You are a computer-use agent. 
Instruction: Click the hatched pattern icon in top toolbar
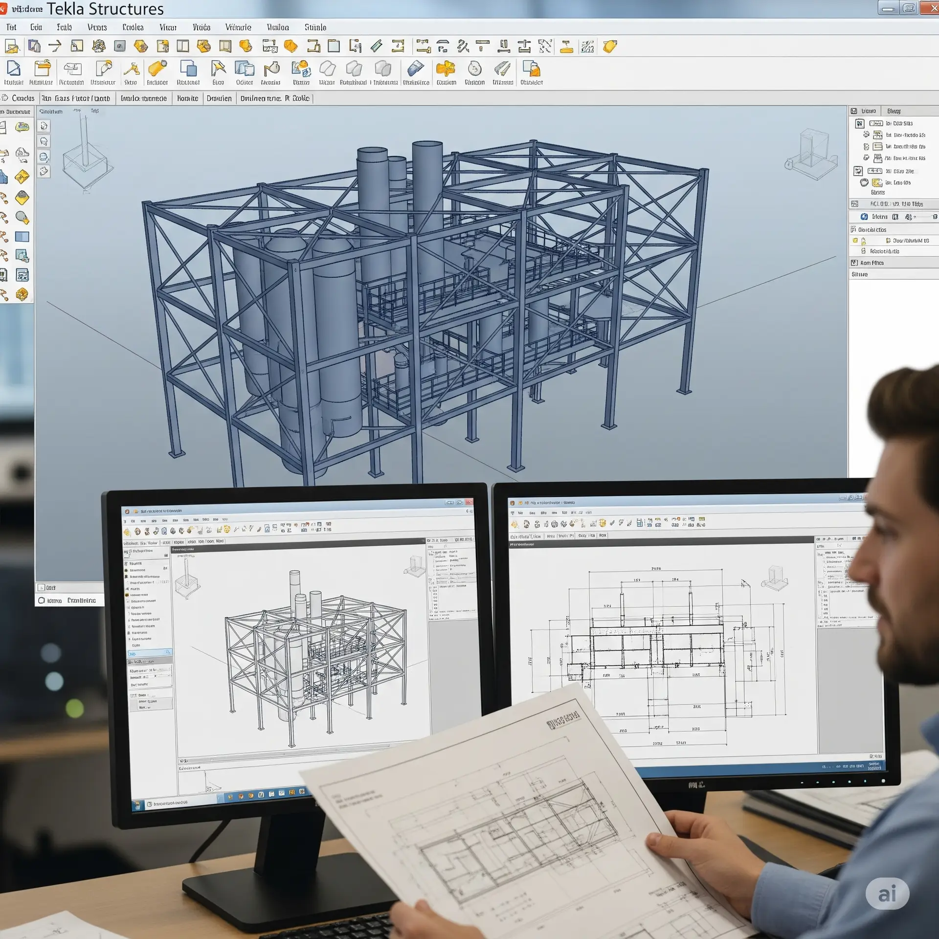pos(587,46)
